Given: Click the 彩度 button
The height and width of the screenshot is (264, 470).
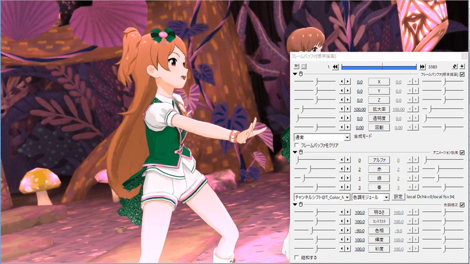Looking at the screenshot, I should point(379,248).
